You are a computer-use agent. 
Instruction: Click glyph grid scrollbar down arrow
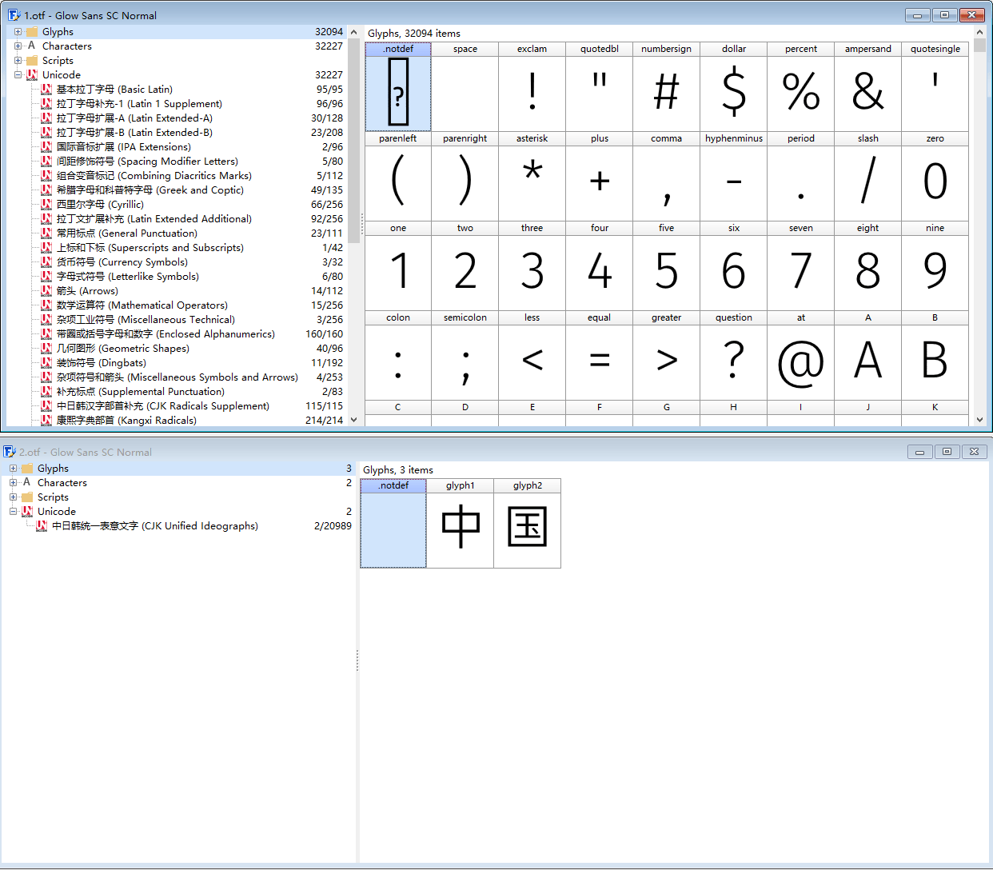[x=979, y=419]
